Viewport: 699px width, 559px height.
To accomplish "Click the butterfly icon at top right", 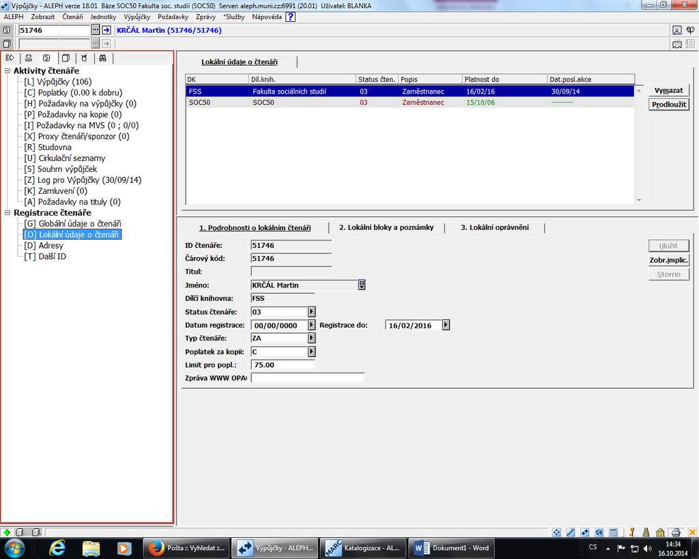I will [690, 30].
